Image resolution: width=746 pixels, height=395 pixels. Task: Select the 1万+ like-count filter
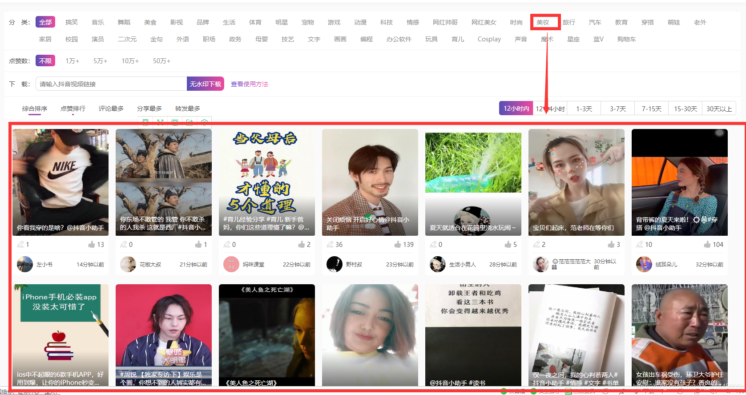73,60
